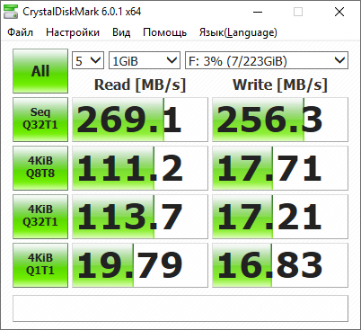Start the 4KiB Q32T1 test
This screenshot has height=330, width=361.
tap(40, 217)
